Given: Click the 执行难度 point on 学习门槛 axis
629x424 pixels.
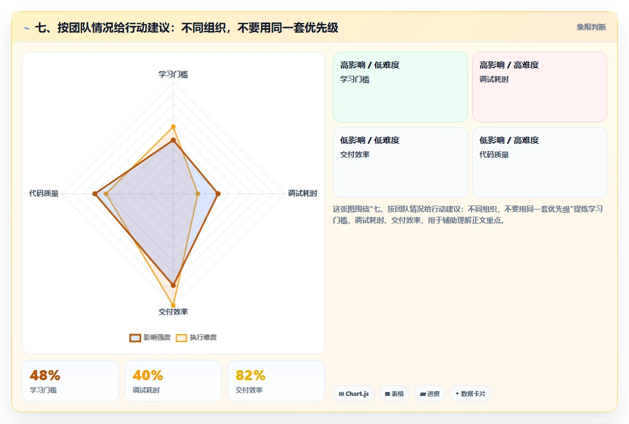Looking at the screenshot, I should click(x=174, y=127).
